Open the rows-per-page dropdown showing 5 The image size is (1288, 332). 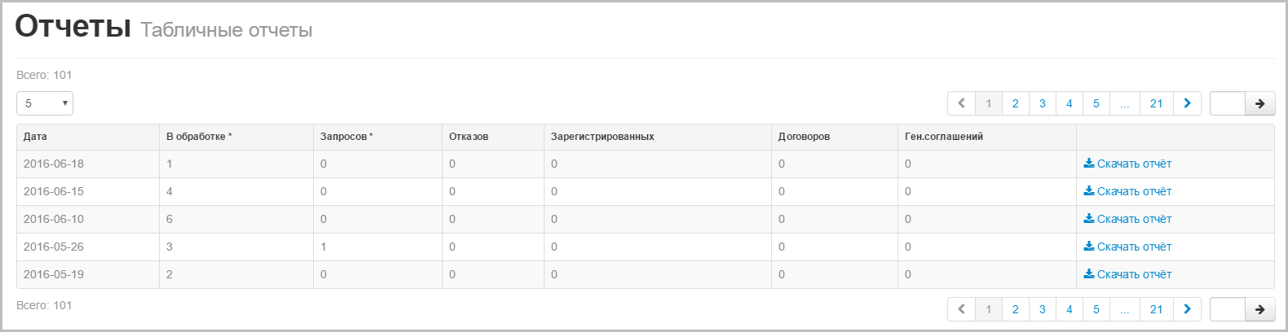[45, 103]
